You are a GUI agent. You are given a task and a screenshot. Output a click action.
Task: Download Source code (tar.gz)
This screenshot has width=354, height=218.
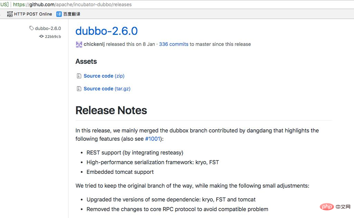pos(107,89)
